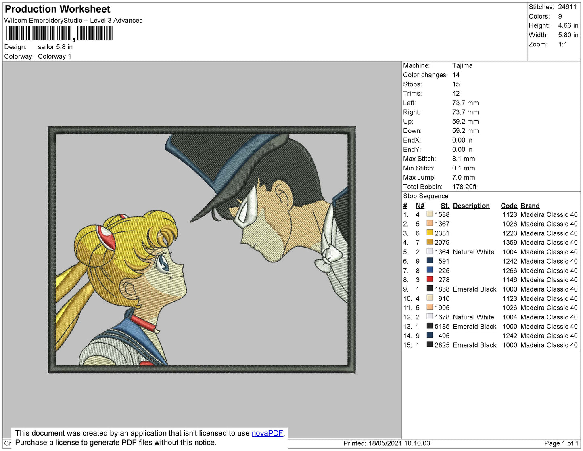Image resolution: width=583 pixels, height=451 pixels.
Task: Select the peach swatch in stop 2
Action: 430,223
